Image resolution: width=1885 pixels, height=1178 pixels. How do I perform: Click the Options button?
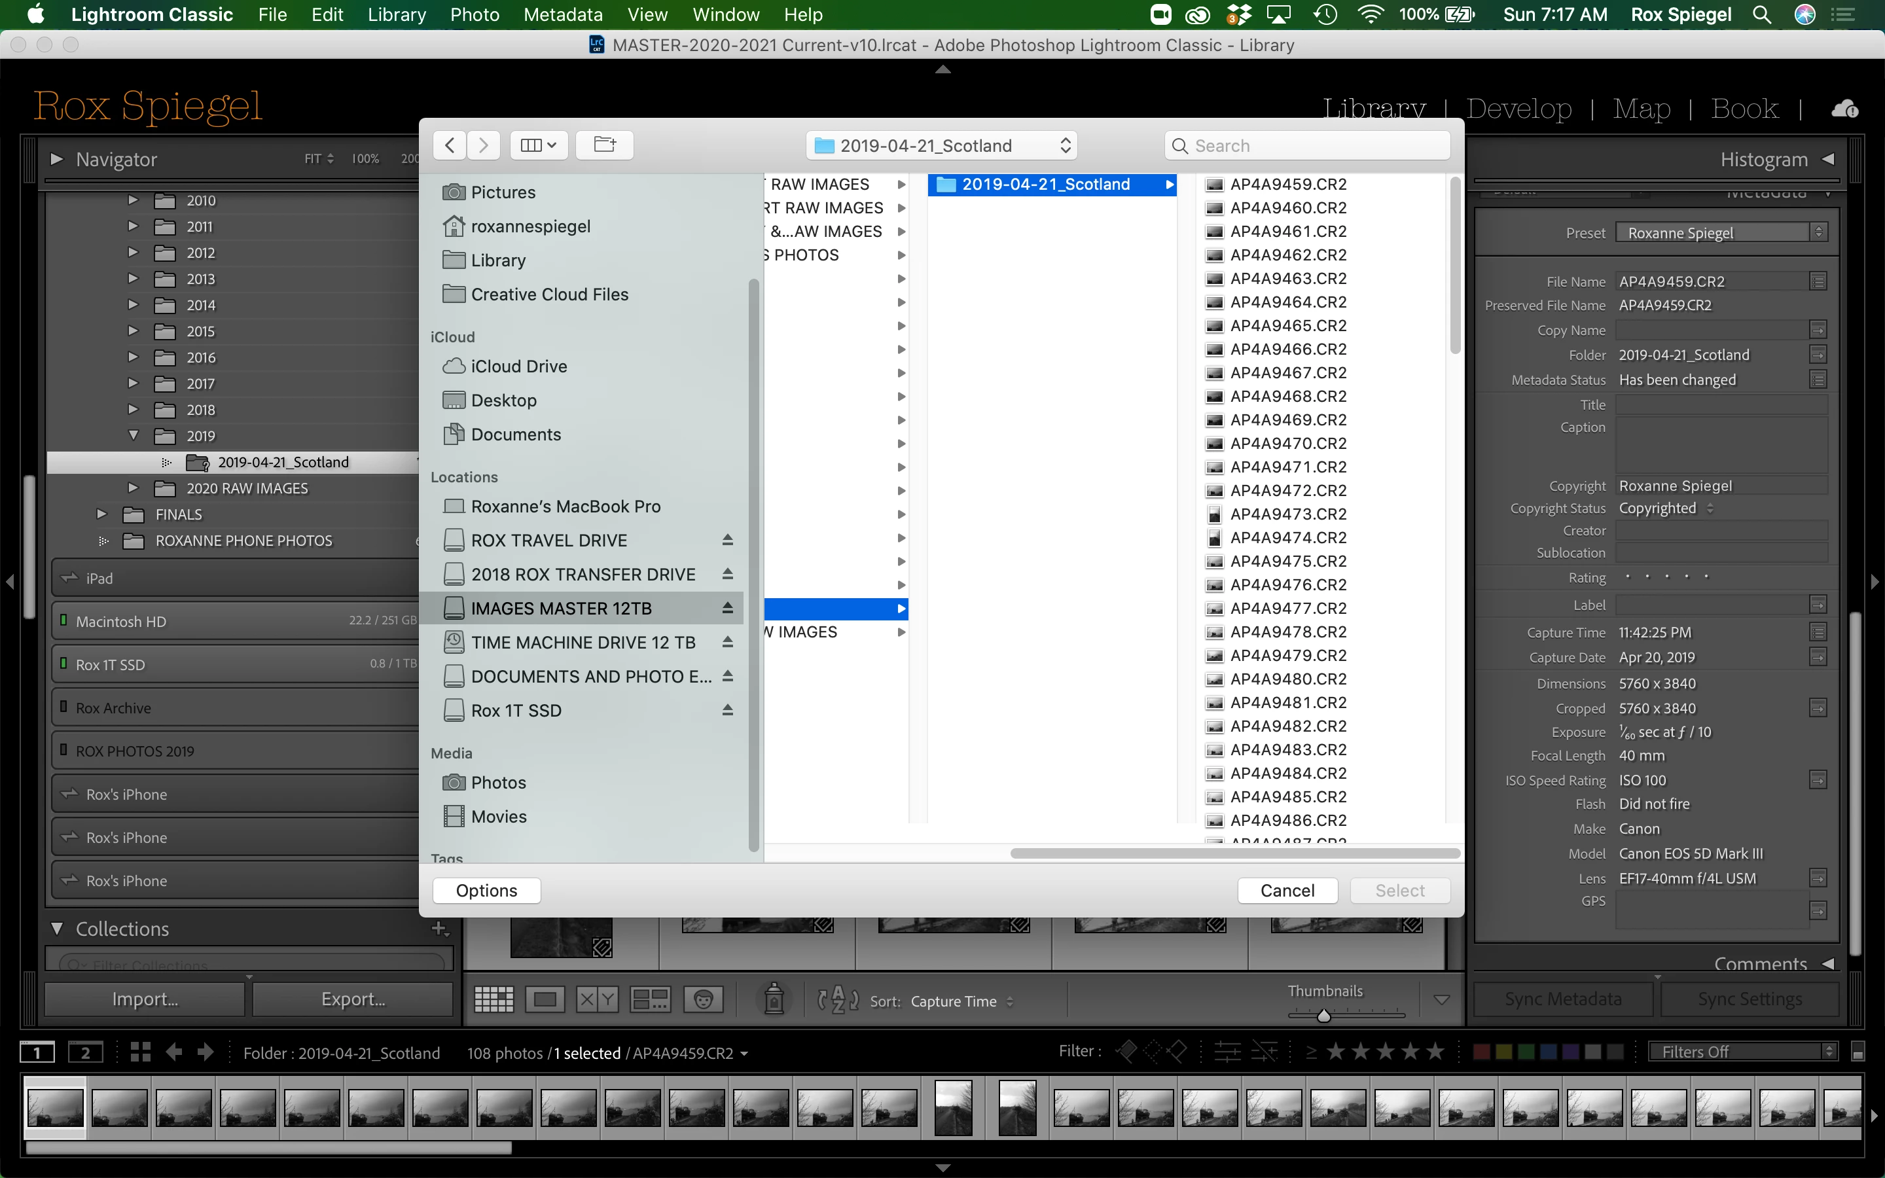click(x=486, y=891)
